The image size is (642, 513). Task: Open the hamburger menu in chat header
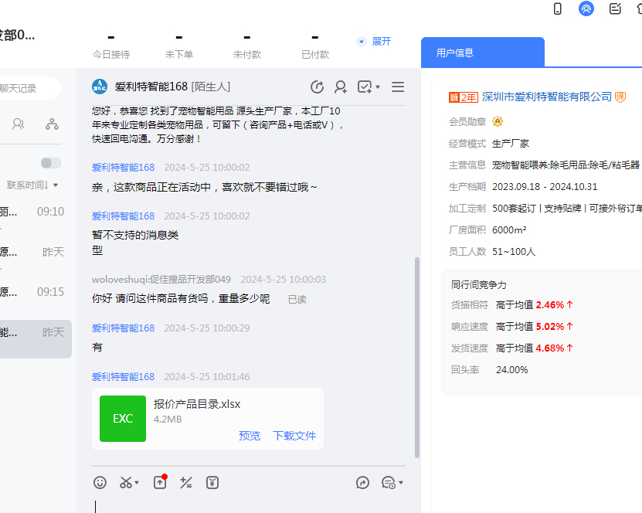coord(398,87)
